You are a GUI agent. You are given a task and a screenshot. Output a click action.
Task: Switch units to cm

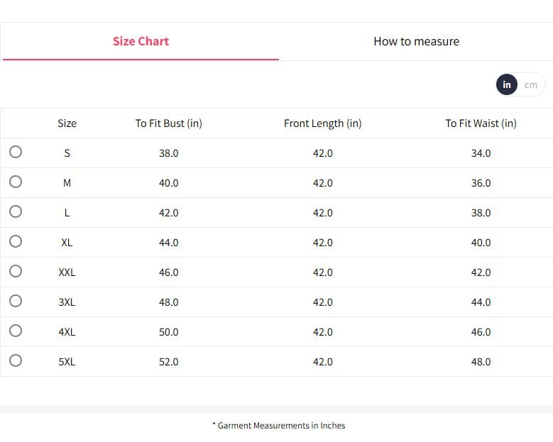click(531, 84)
